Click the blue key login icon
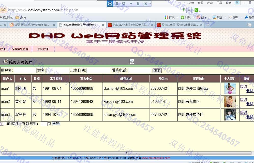 pos(246,17)
